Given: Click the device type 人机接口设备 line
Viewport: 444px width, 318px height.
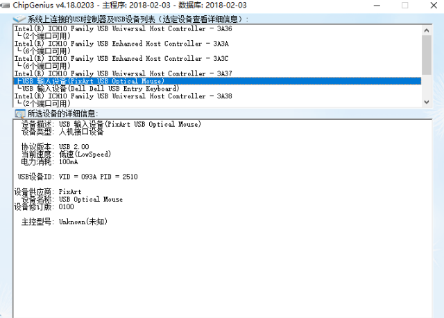Looking at the screenshot, I should click(62, 132).
